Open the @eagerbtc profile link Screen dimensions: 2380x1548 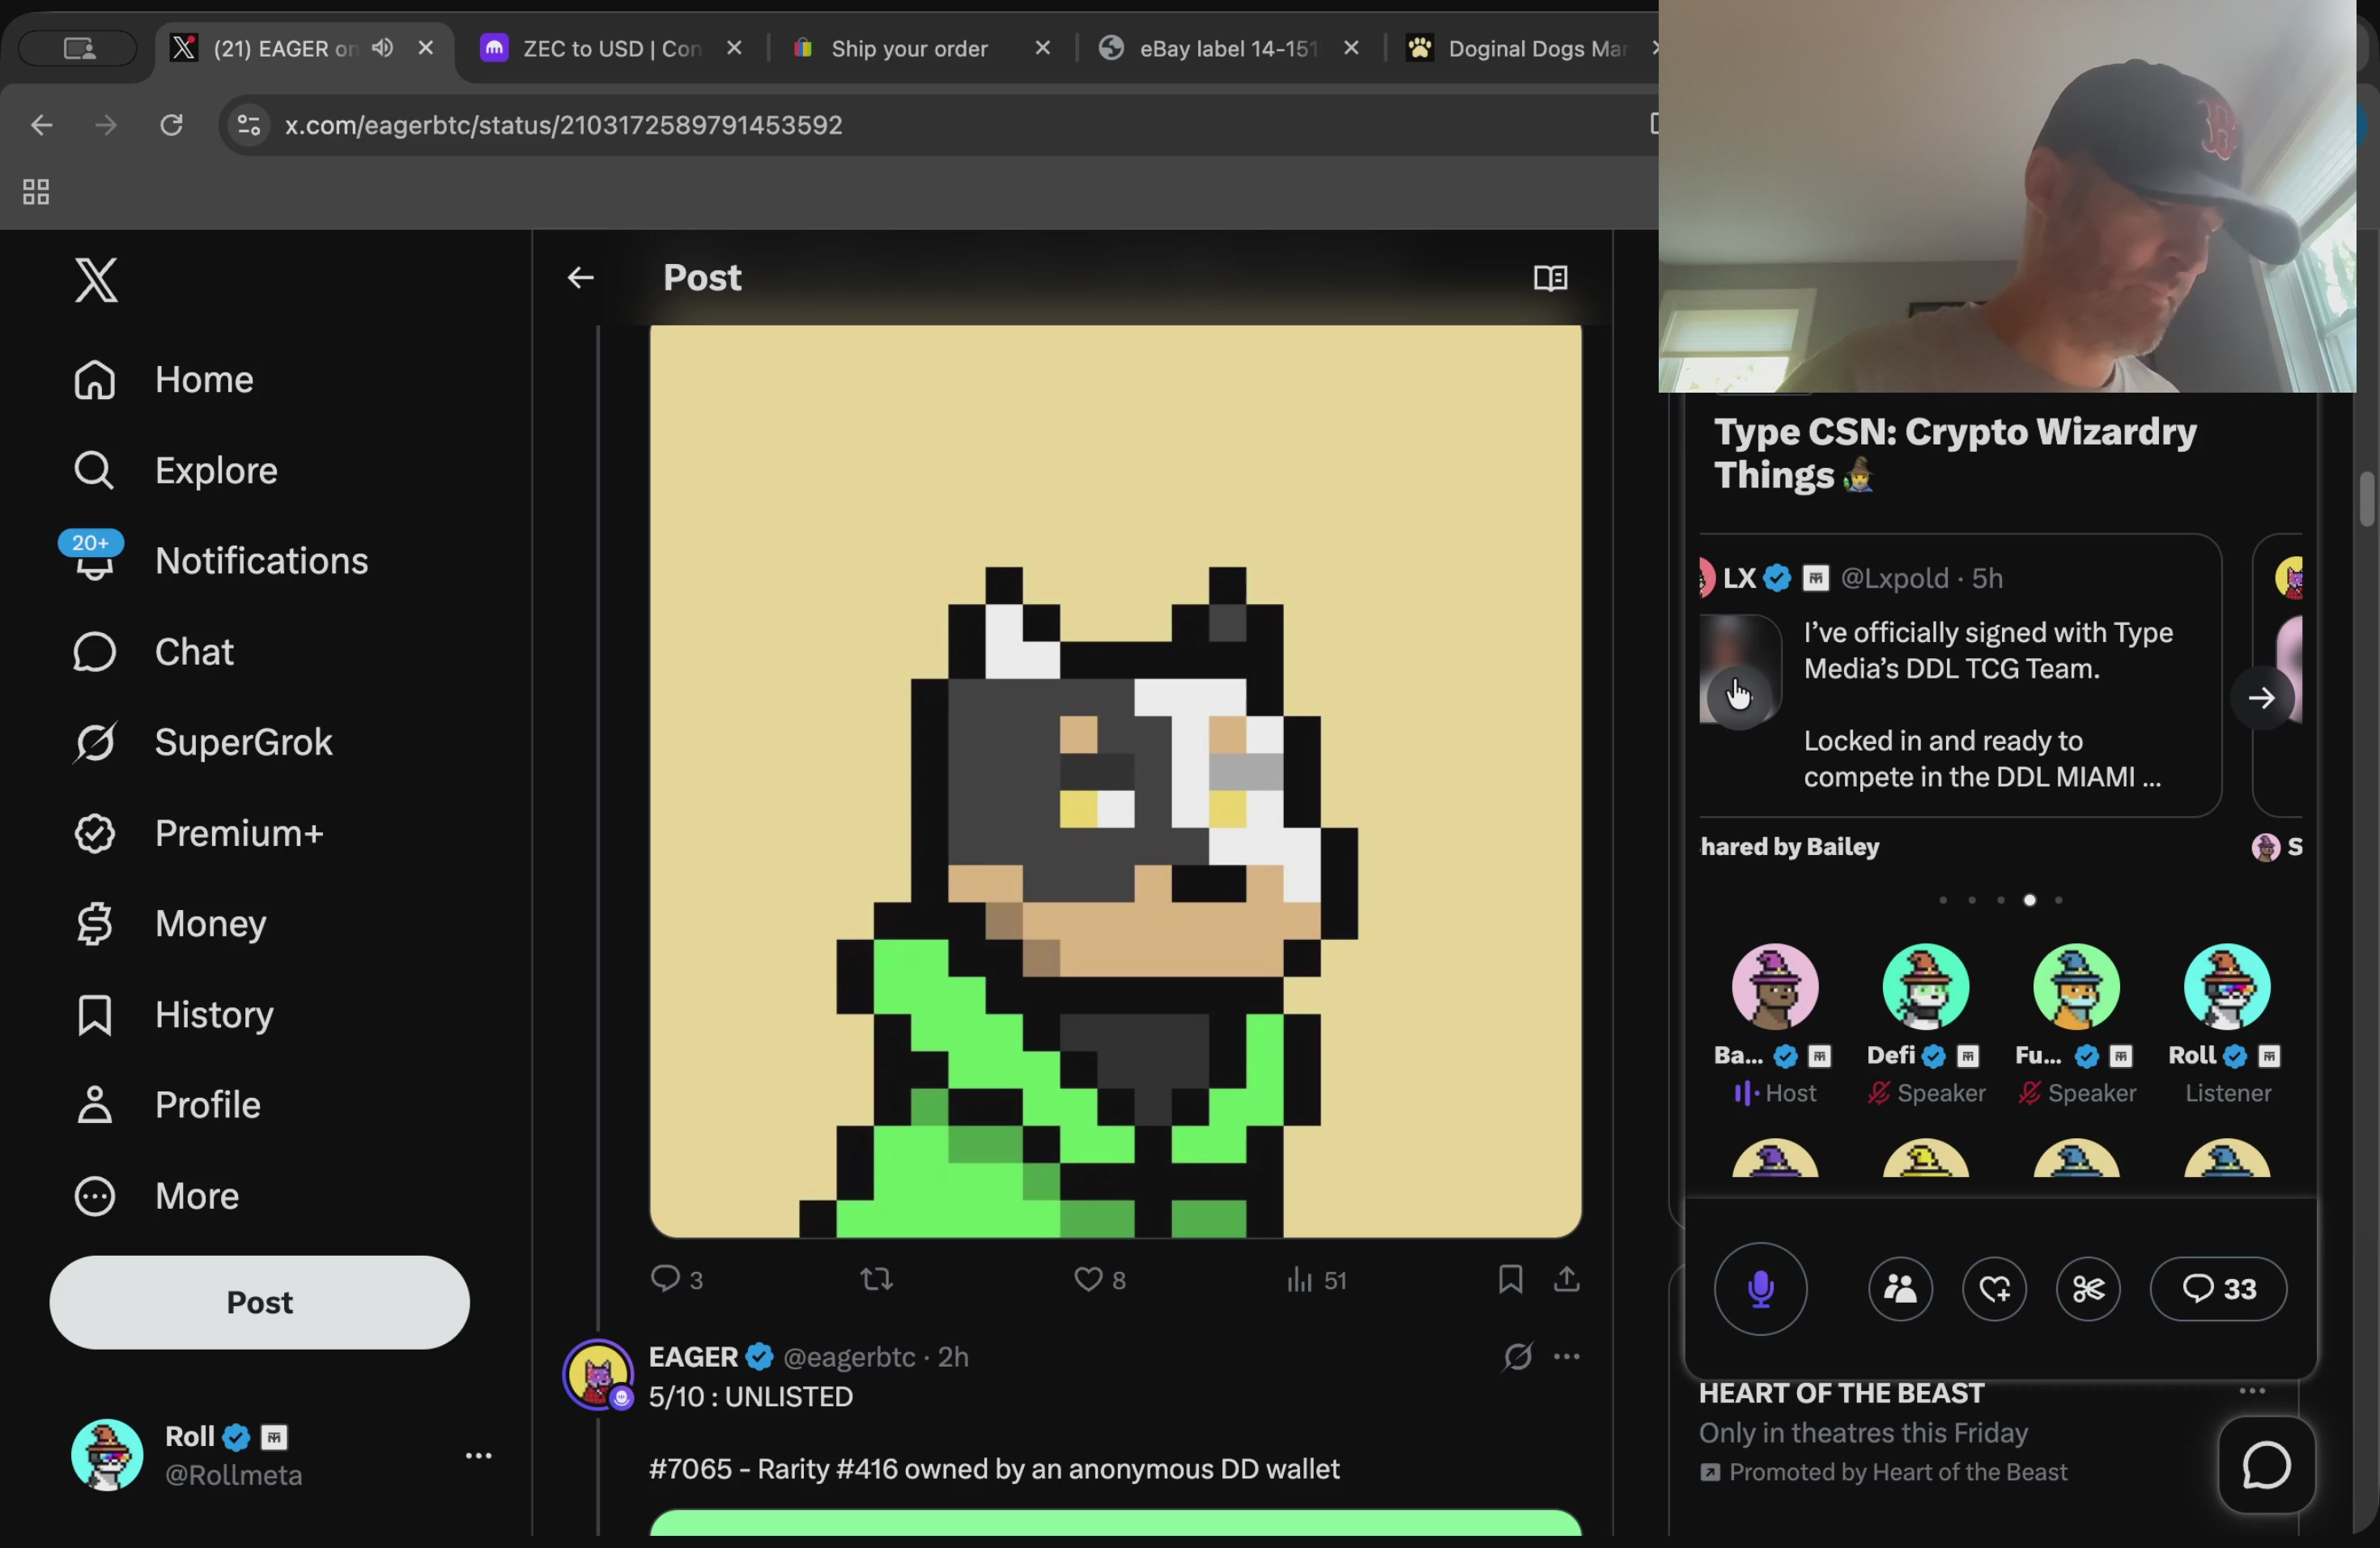pyautogui.click(x=849, y=1356)
